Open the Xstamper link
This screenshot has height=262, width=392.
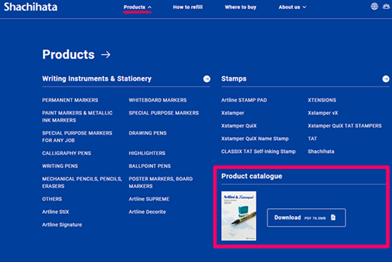point(233,113)
